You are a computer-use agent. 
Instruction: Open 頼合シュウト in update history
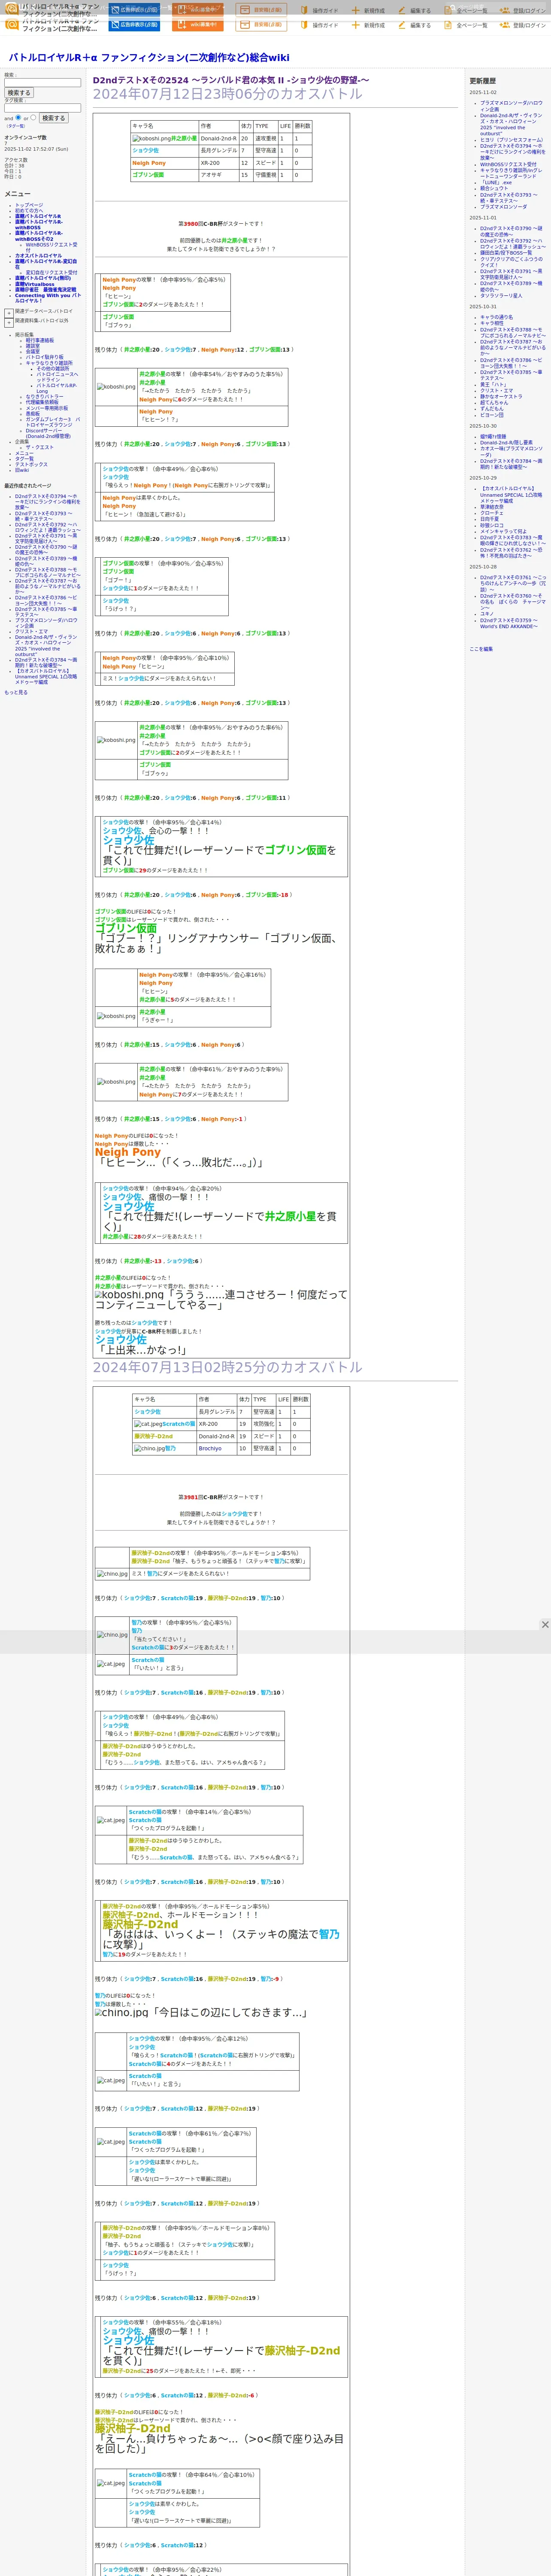click(x=494, y=188)
